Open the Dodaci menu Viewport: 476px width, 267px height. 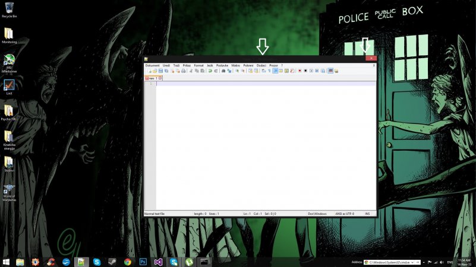click(261, 65)
